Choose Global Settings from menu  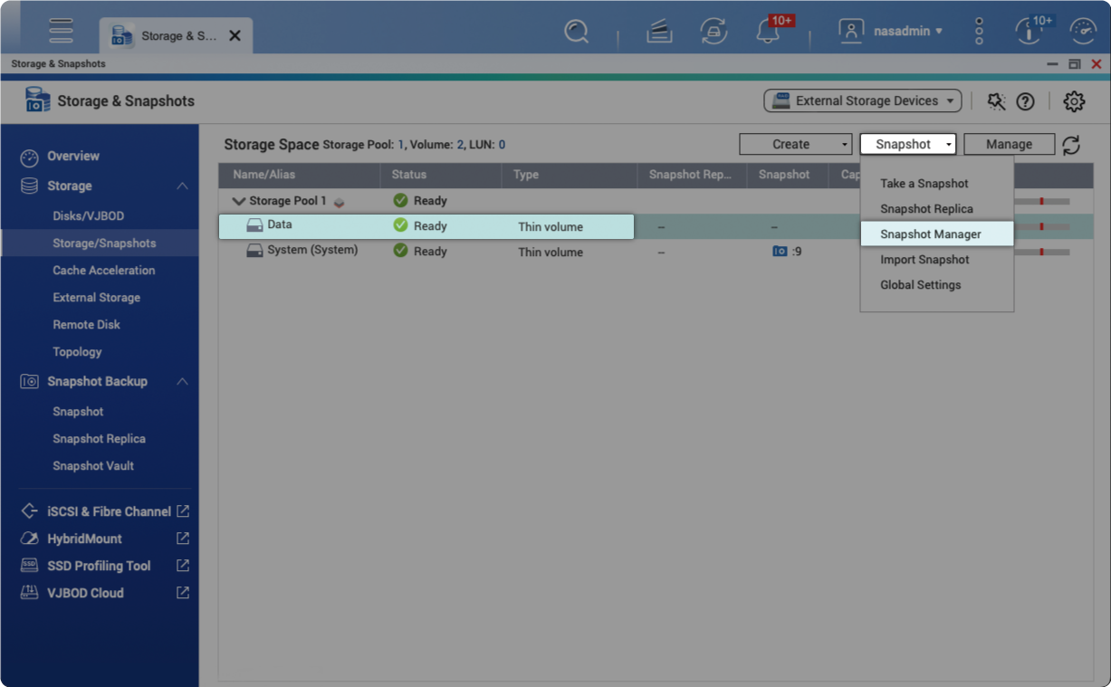tap(921, 285)
